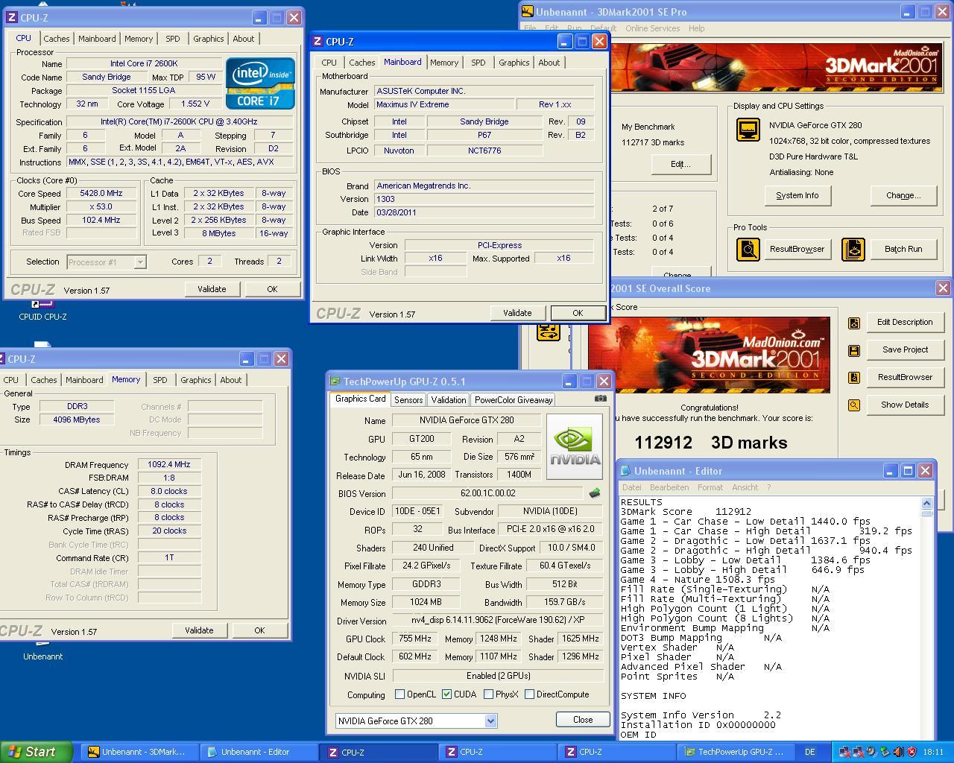954x763 pixels.
Task: Click the CPU-Z Mainboard window title bar icon
Action: pyautogui.click(x=318, y=42)
